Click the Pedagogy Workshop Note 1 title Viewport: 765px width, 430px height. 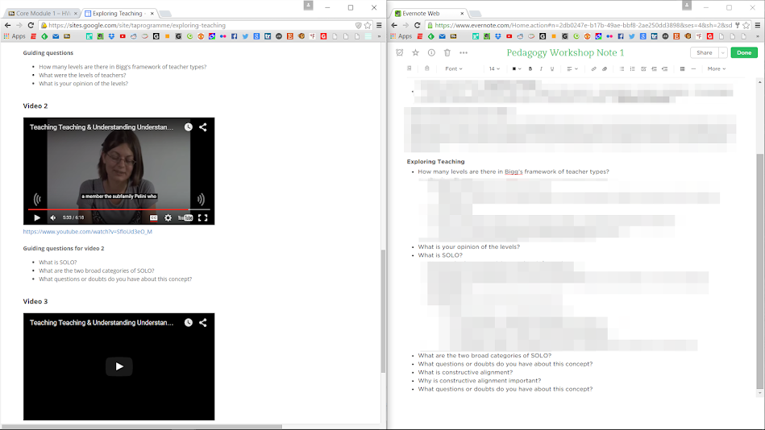[x=565, y=52]
